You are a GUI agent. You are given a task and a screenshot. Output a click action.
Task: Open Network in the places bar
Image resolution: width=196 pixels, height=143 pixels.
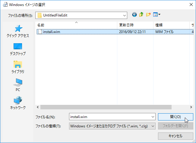(18, 103)
